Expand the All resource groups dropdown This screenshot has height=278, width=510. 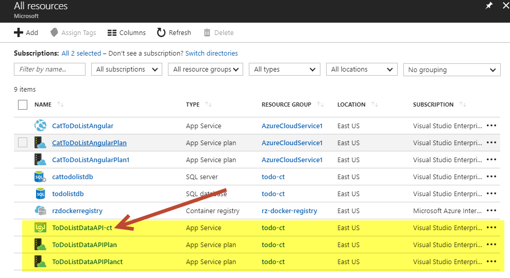coord(205,69)
